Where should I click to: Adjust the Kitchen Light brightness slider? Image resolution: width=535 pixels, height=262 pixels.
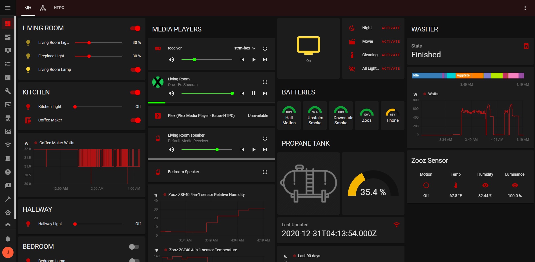(98, 107)
